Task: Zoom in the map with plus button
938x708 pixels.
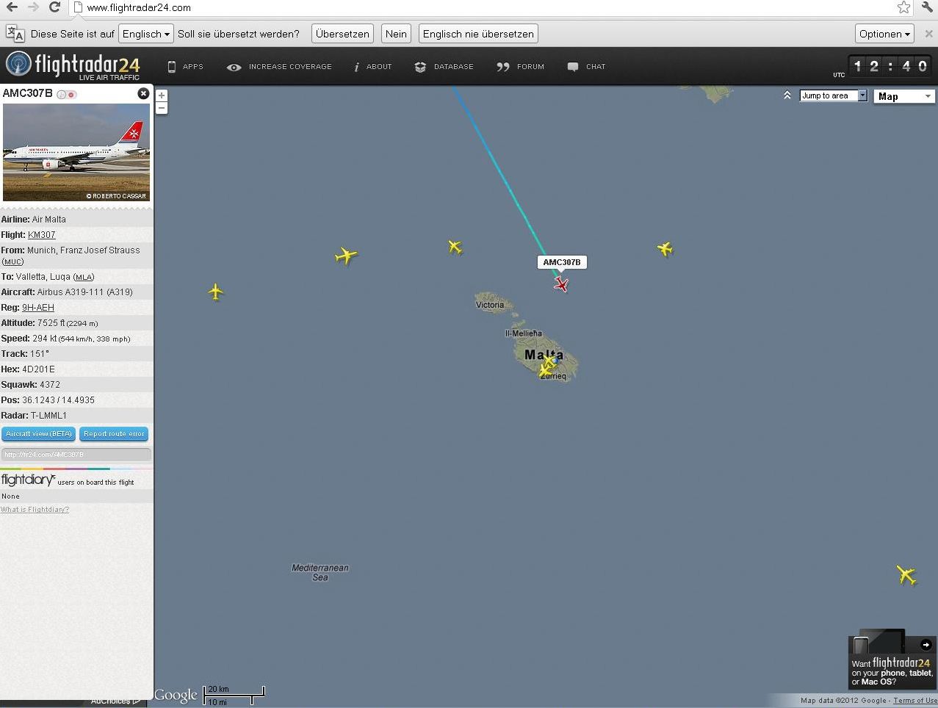Action: (162, 95)
